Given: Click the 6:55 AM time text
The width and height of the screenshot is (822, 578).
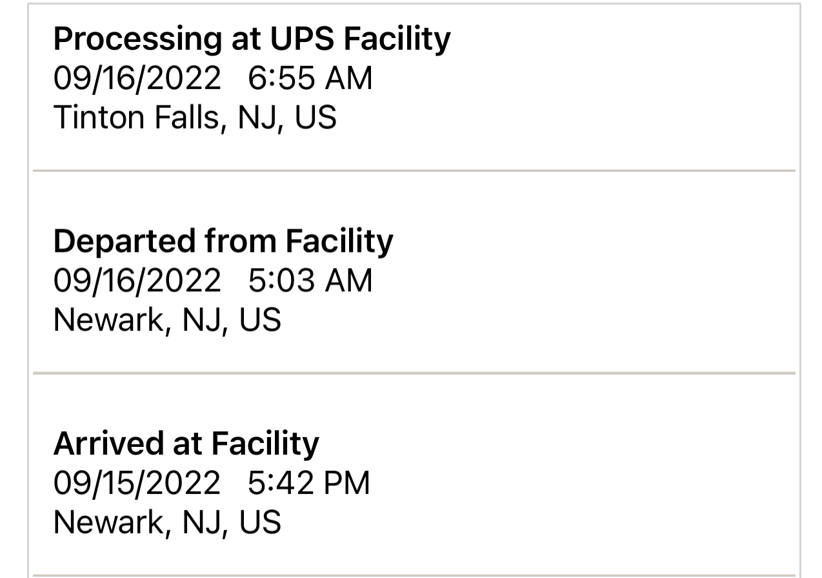Looking at the screenshot, I should [310, 78].
